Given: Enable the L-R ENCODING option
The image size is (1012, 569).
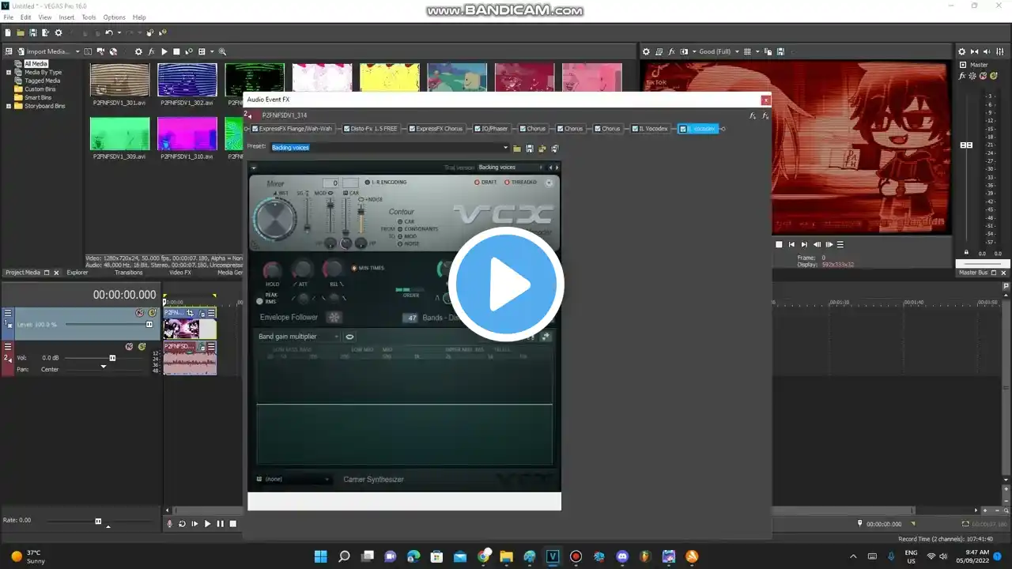Looking at the screenshot, I should [368, 183].
